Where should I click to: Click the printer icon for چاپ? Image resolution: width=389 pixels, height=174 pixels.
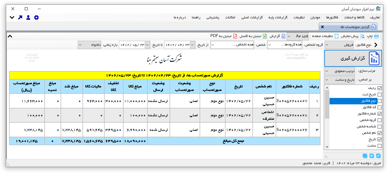(x=376, y=36)
